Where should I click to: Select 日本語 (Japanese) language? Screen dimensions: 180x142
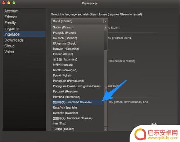tap(78, 59)
